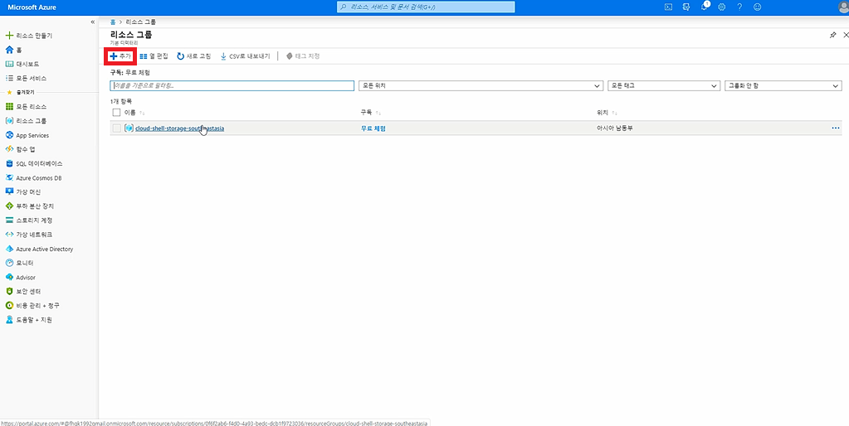Click the Microsoft Azure logo text
This screenshot has width=849, height=426.
coord(32,7)
